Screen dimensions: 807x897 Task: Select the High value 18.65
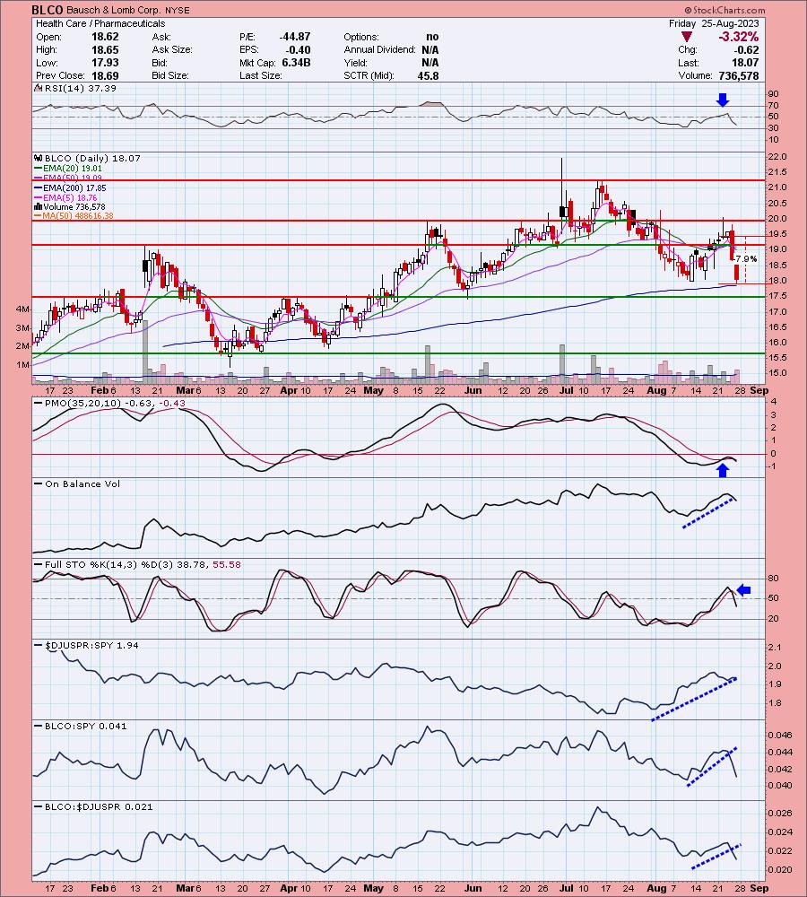pyautogui.click(x=105, y=49)
